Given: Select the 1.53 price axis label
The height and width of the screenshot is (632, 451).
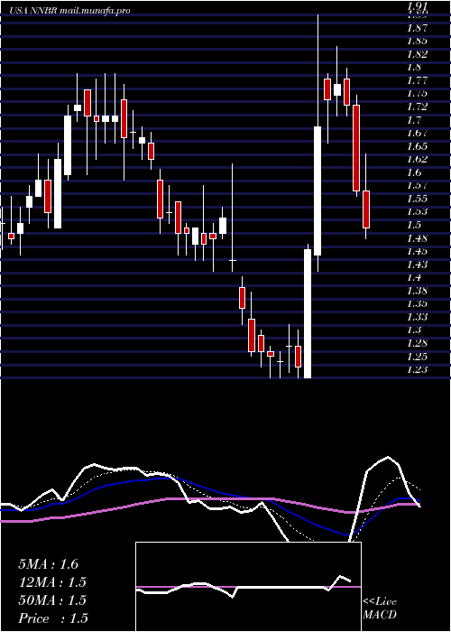Looking at the screenshot, I should tap(417, 212).
